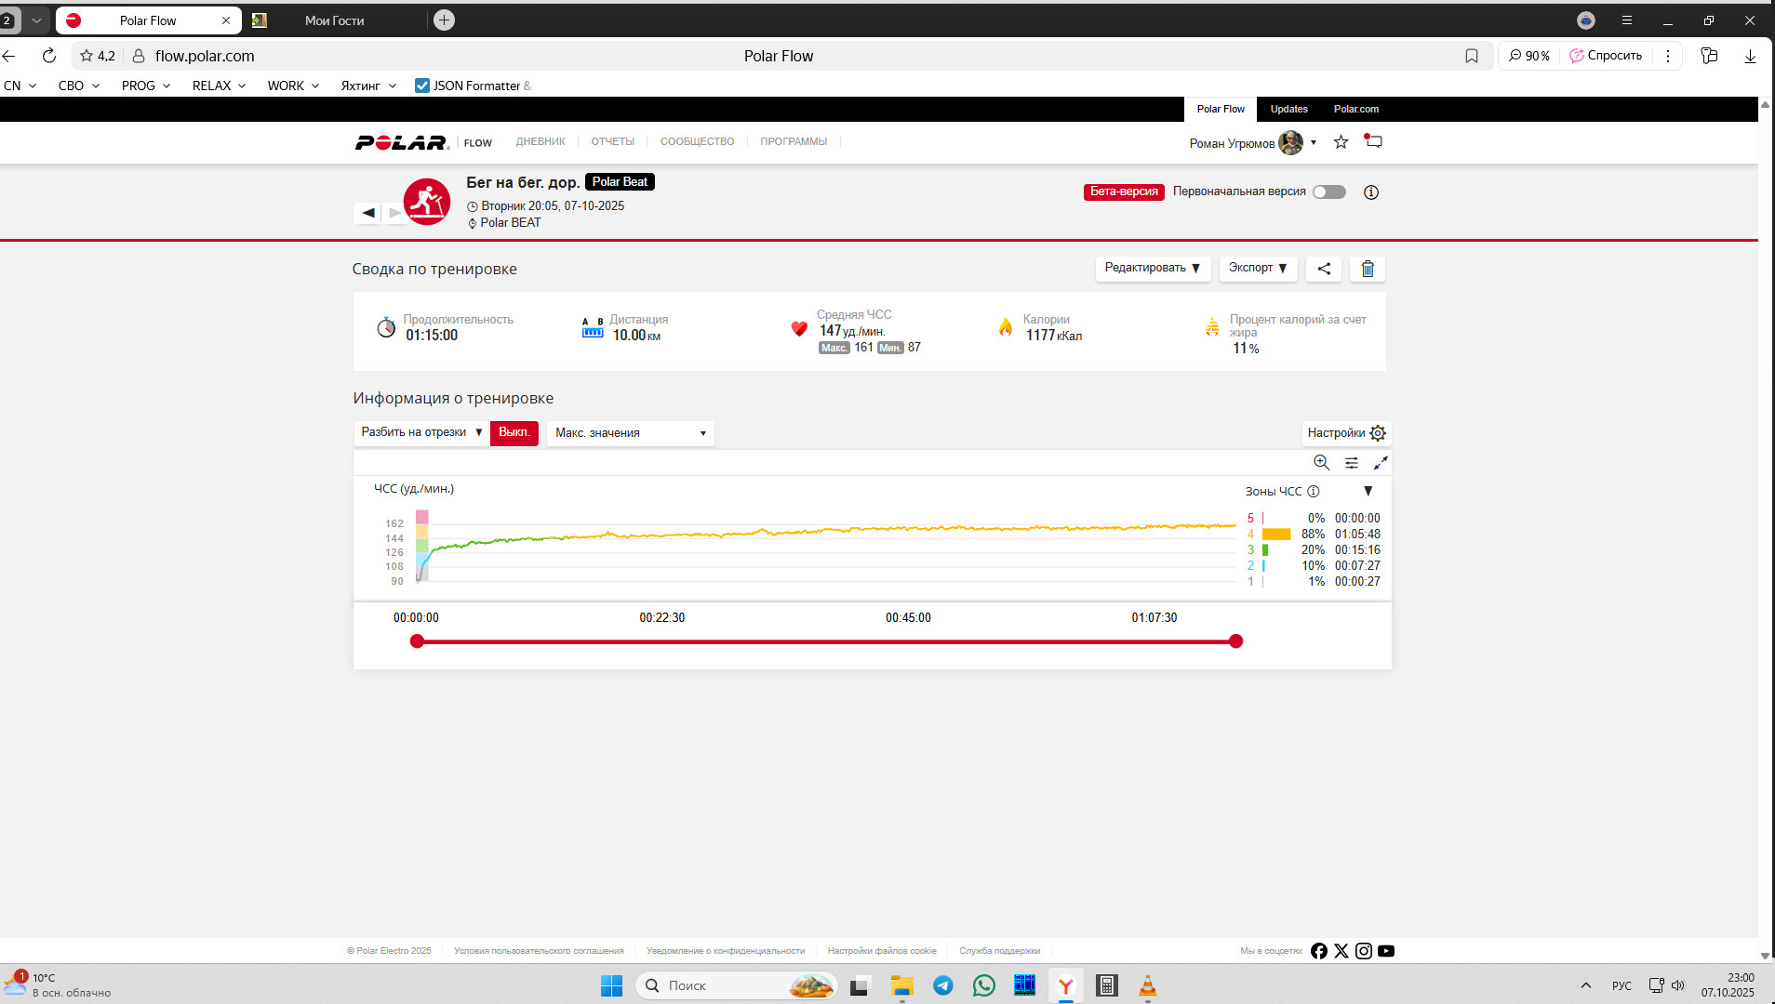Turn on lap splitting with Выкл. button
1775x1004 pixels.
point(514,433)
